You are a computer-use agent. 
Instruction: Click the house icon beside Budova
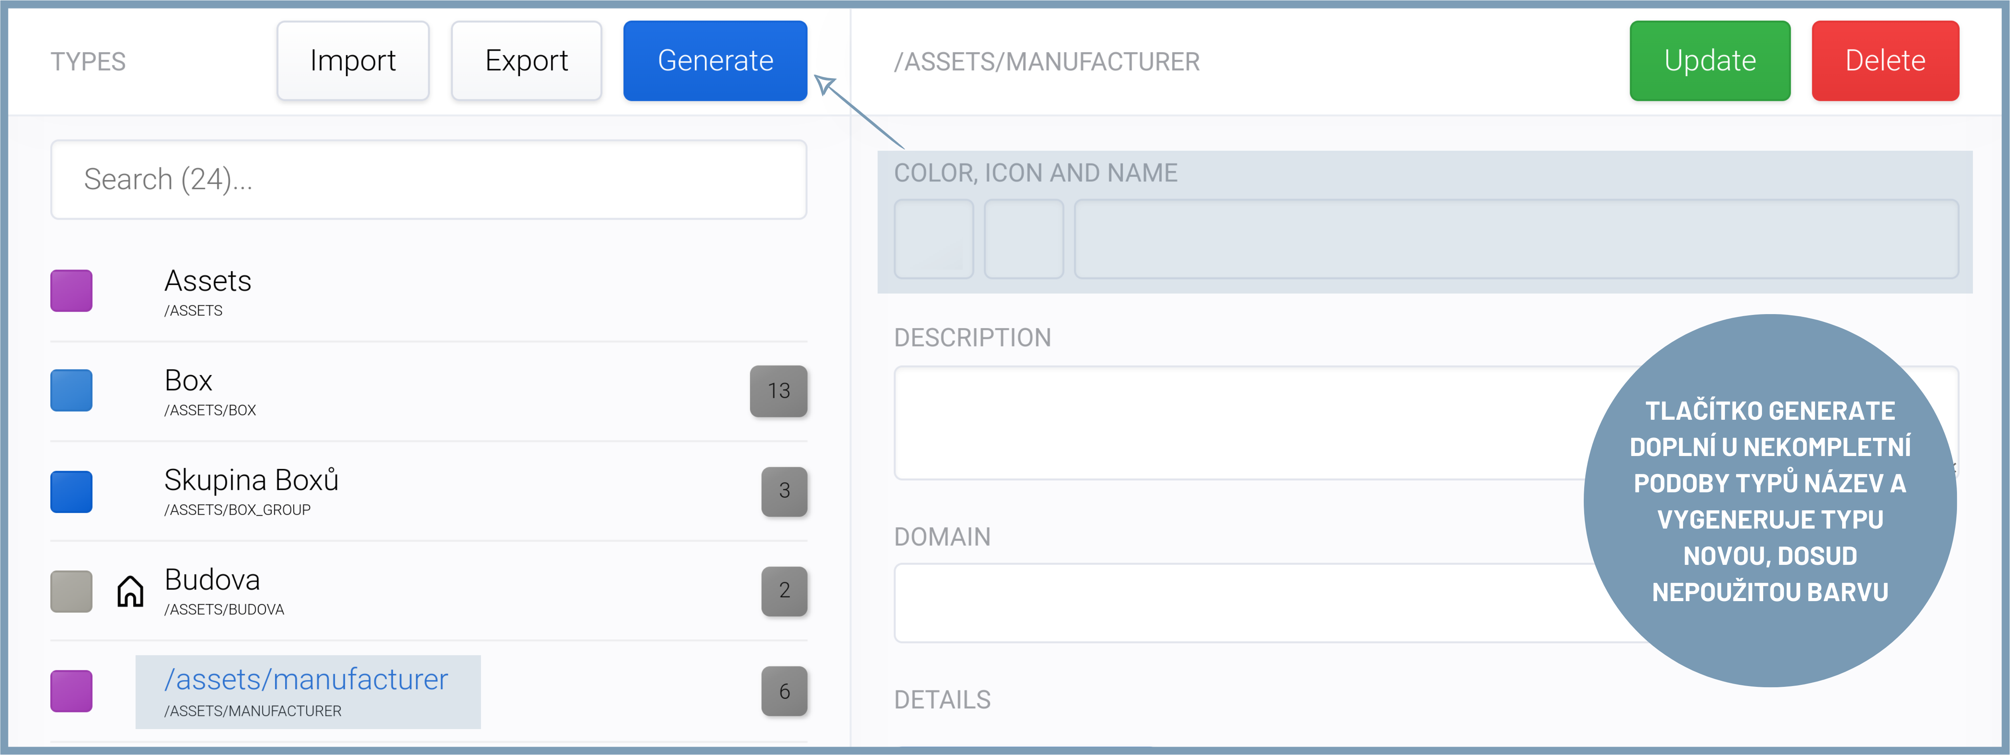[x=130, y=591]
